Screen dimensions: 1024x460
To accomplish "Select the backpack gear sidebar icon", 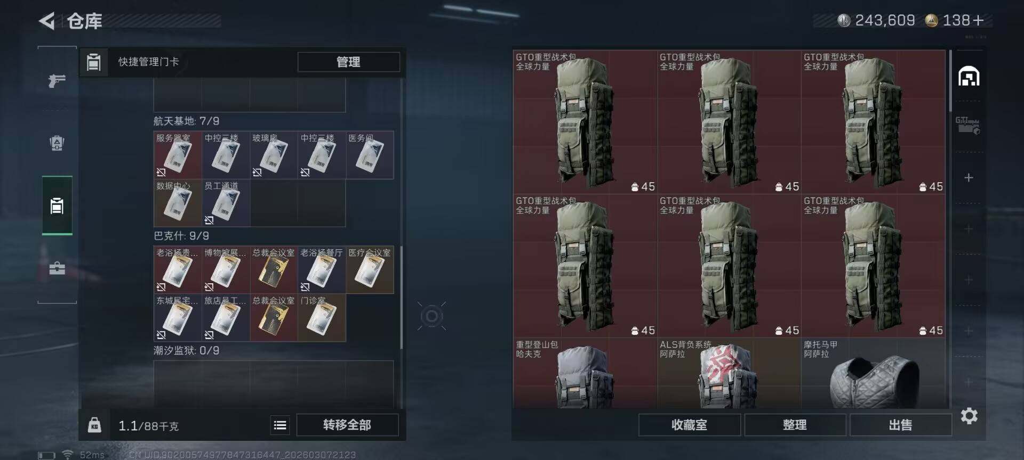I will click(x=57, y=143).
